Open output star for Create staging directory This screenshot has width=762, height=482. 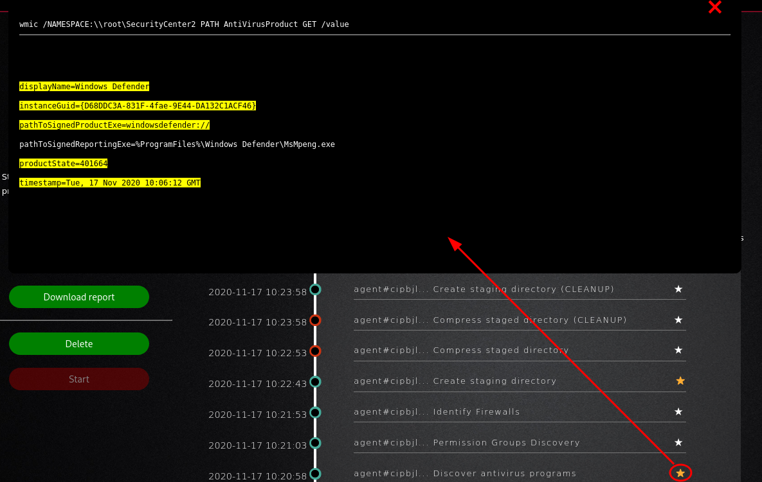[680, 381]
